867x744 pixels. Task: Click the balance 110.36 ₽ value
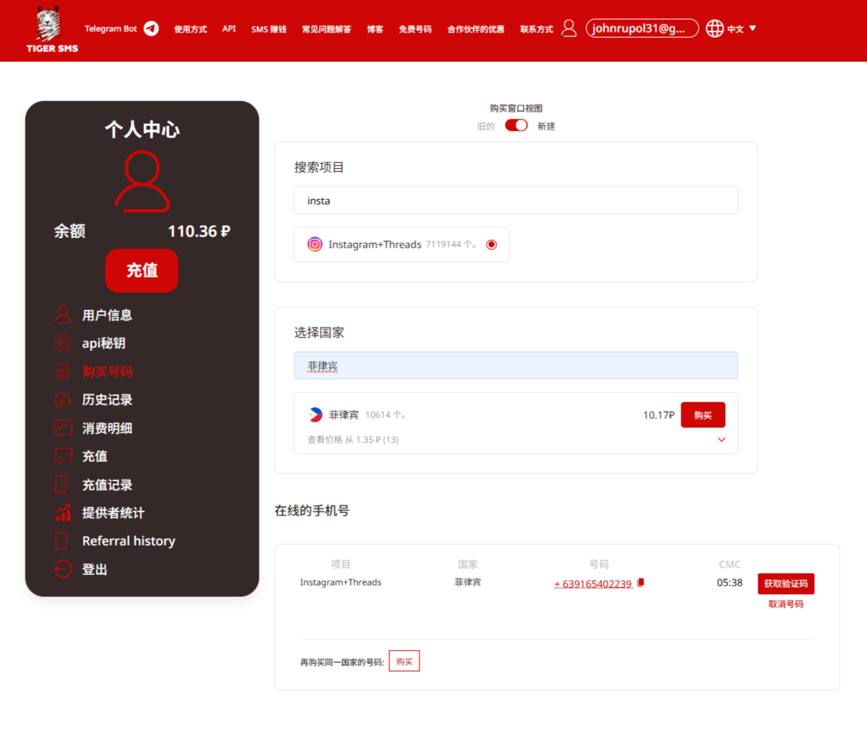pos(199,231)
